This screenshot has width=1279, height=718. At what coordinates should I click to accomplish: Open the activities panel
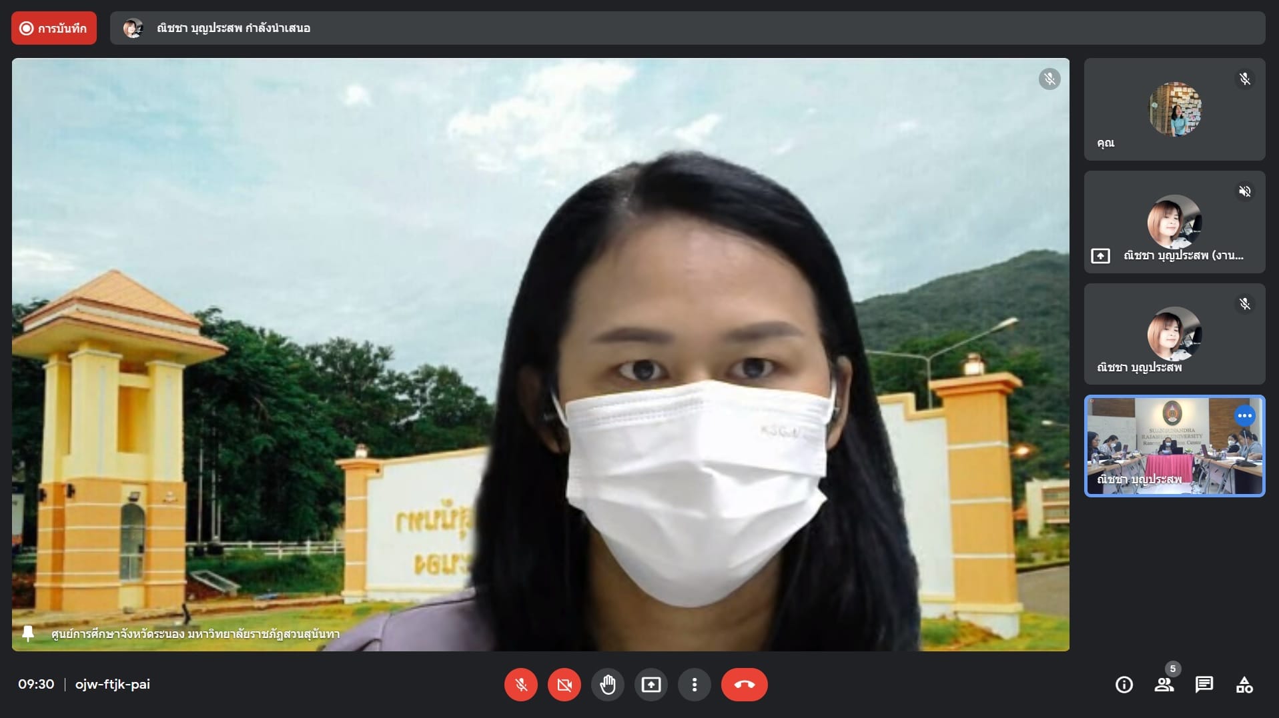tap(1244, 685)
